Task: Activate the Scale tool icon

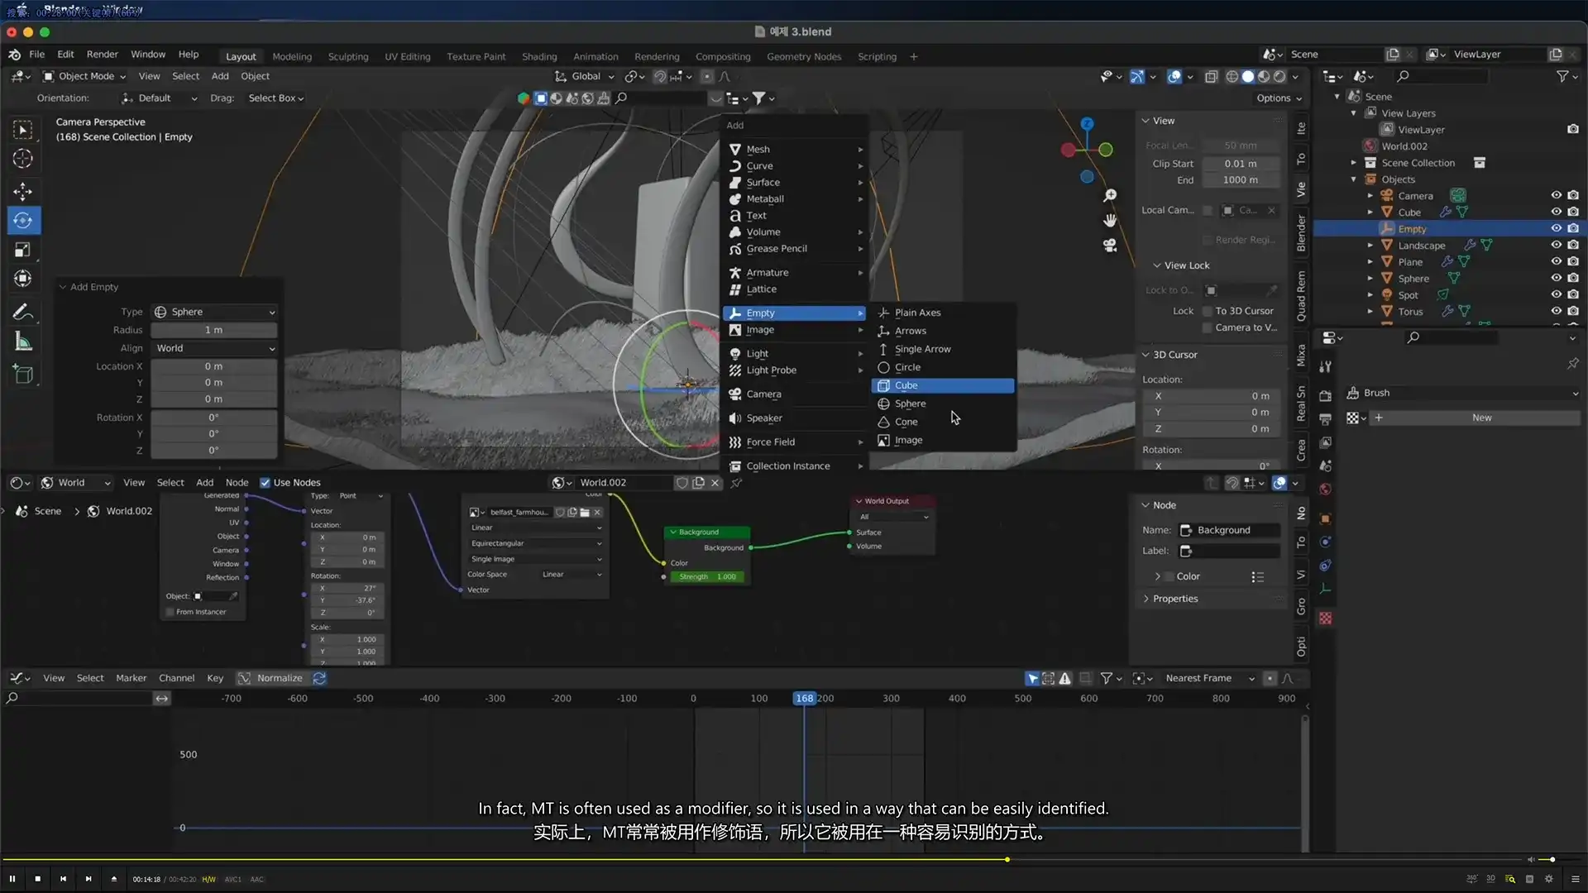Action: click(x=22, y=250)
